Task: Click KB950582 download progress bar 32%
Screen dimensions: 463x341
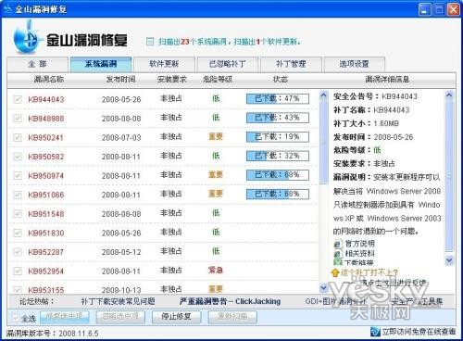Action: 278,156
